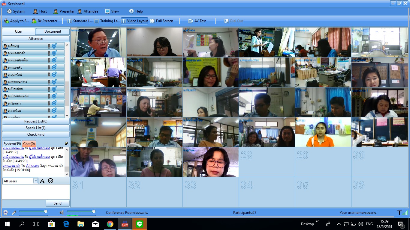The image size is (410, 230).
Task: Click the network signal strength icon
Action: 405,213
